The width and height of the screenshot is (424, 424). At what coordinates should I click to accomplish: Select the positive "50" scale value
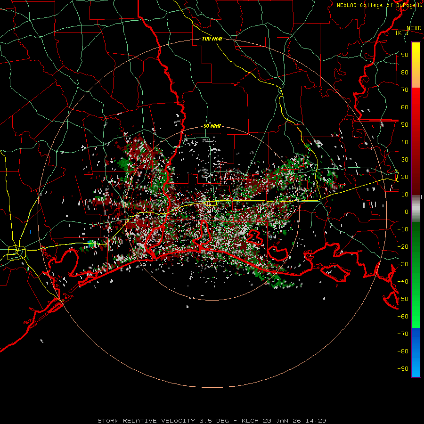[405, 125]
